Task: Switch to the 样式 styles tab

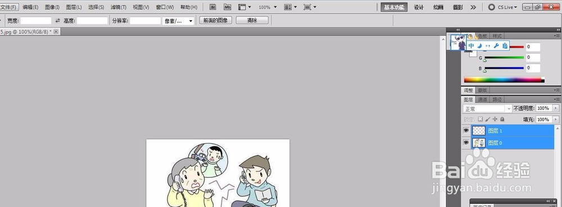Action: pyautogui.click(x=497, y=36)
